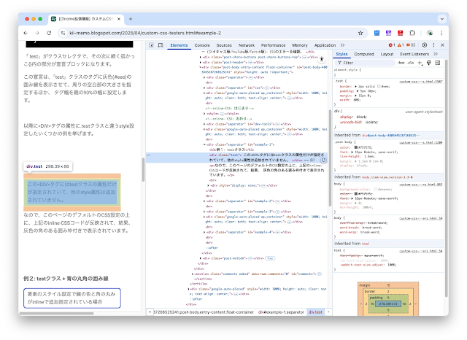Open a new browser tab

(x=131, y=19)
